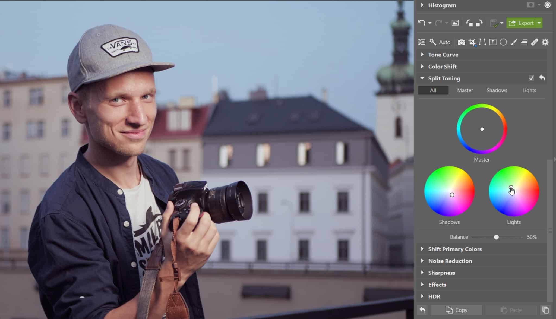
Task: Click the save floppy disk icon
Action: tap(494, 23)
